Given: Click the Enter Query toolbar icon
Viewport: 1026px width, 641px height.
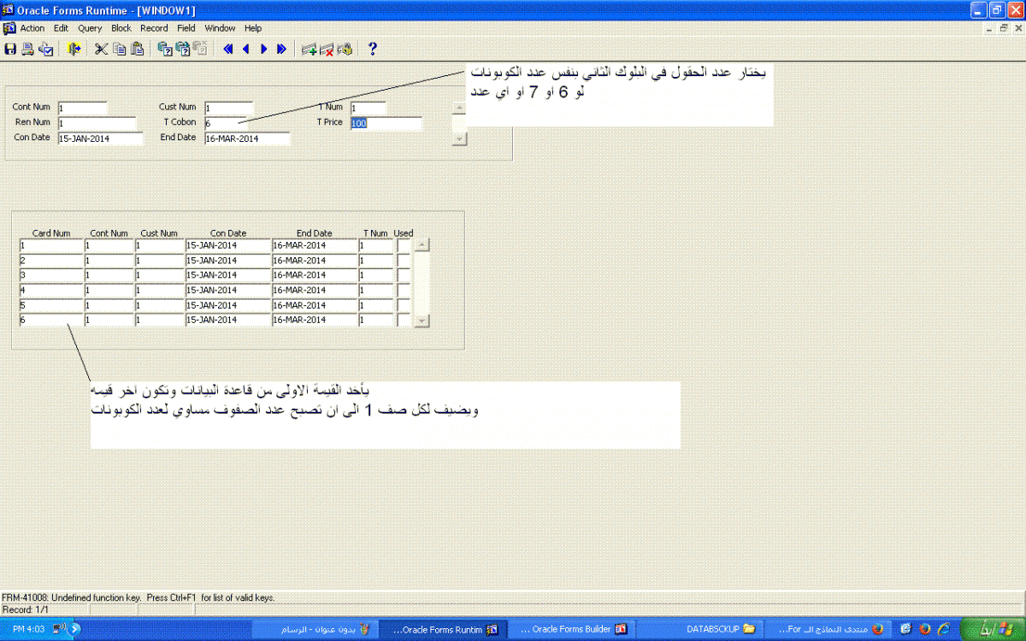Looking at the screenshot, I should click(165, 50).
